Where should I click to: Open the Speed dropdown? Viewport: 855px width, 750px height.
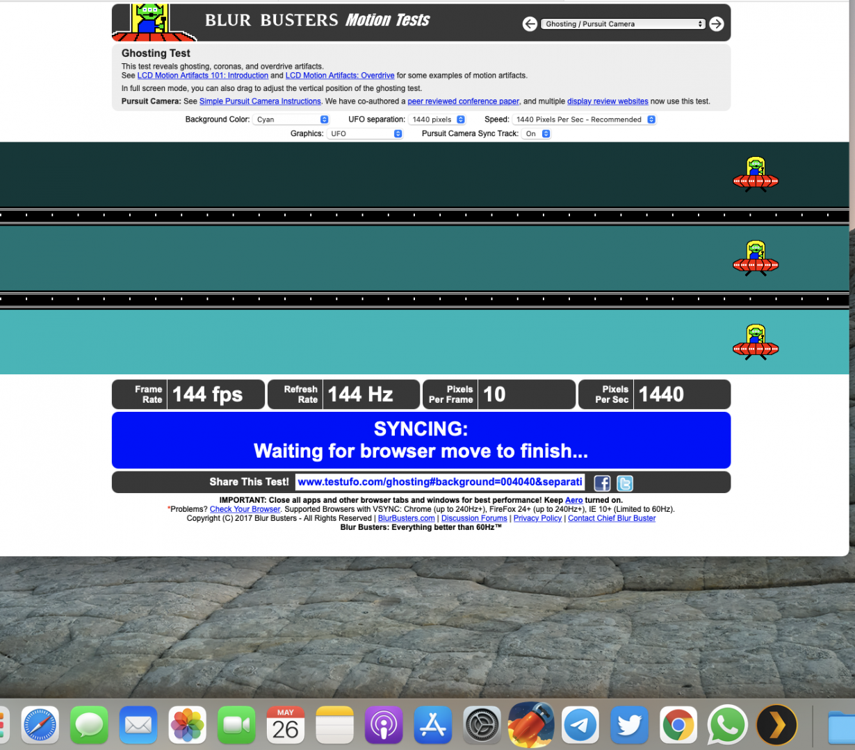[x=584, y=119]
